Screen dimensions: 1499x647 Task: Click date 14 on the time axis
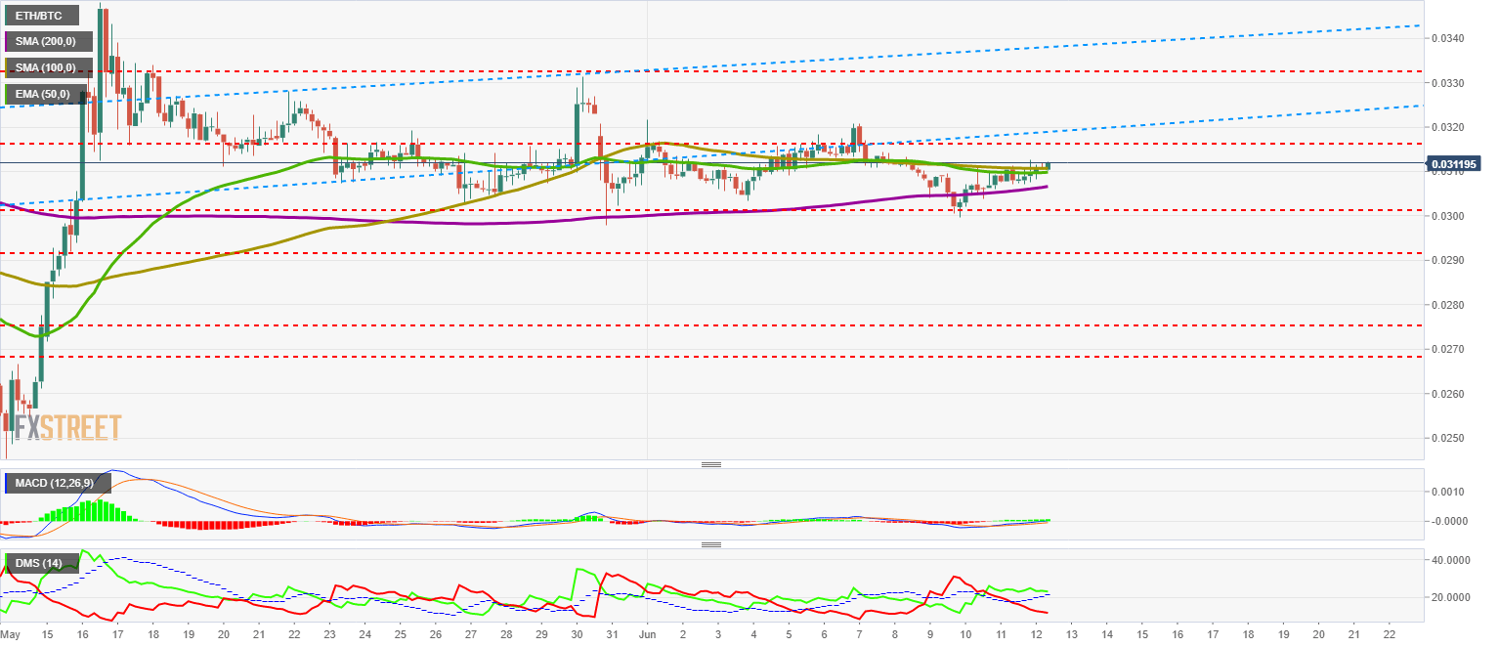[1105, 634]
